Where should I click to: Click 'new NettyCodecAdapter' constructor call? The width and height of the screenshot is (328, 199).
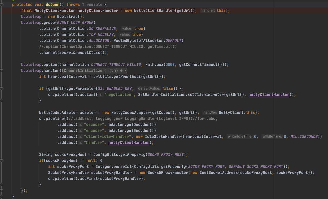(x=125, y=113)
